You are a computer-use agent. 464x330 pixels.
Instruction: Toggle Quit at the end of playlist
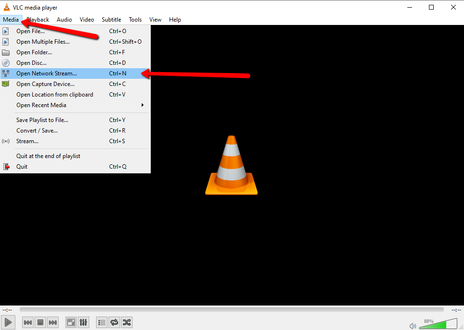(x=75, y=156)
